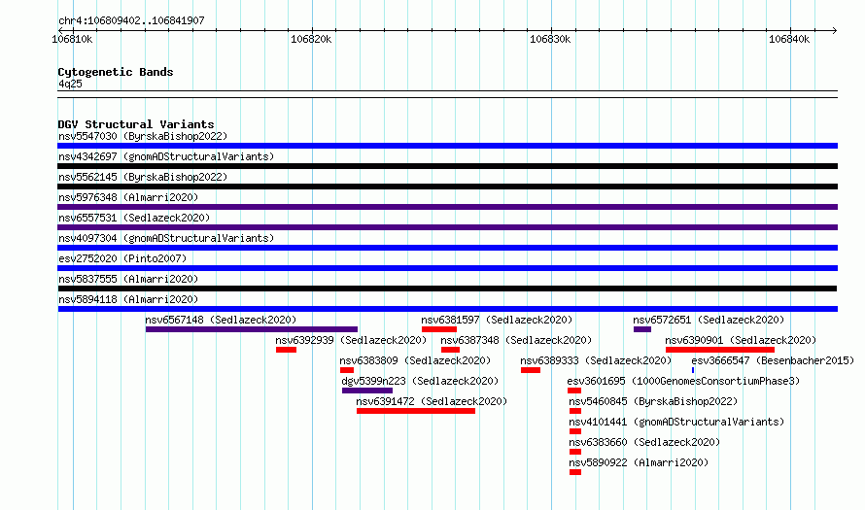Viewport: 865px width, 510px height.
Task: Click the nsv6567148 (Sedlazeck2020) label
Action: click(x=221, y=320)
